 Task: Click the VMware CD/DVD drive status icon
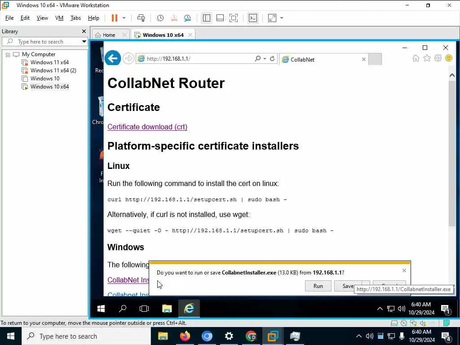pyautogui.click(x=404, y=323)
